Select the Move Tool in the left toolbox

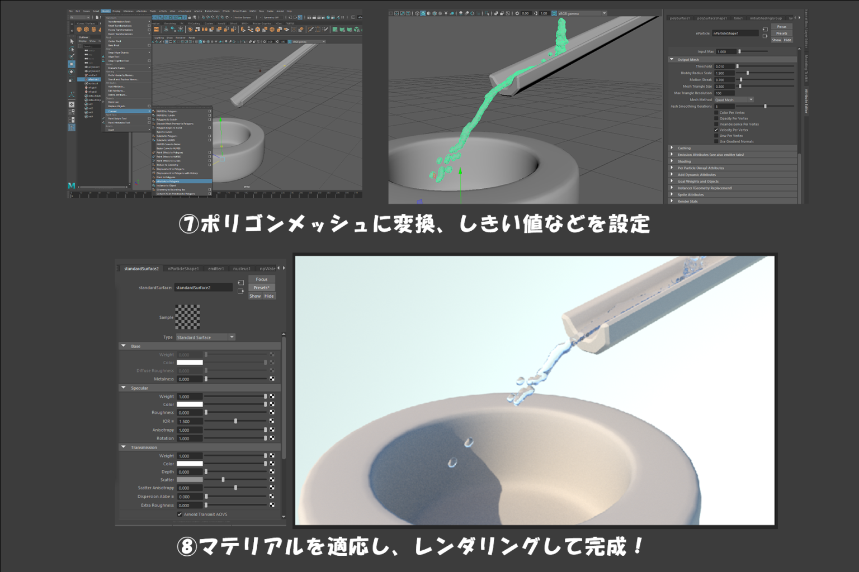pyautogui.click(x=72, y=64)
